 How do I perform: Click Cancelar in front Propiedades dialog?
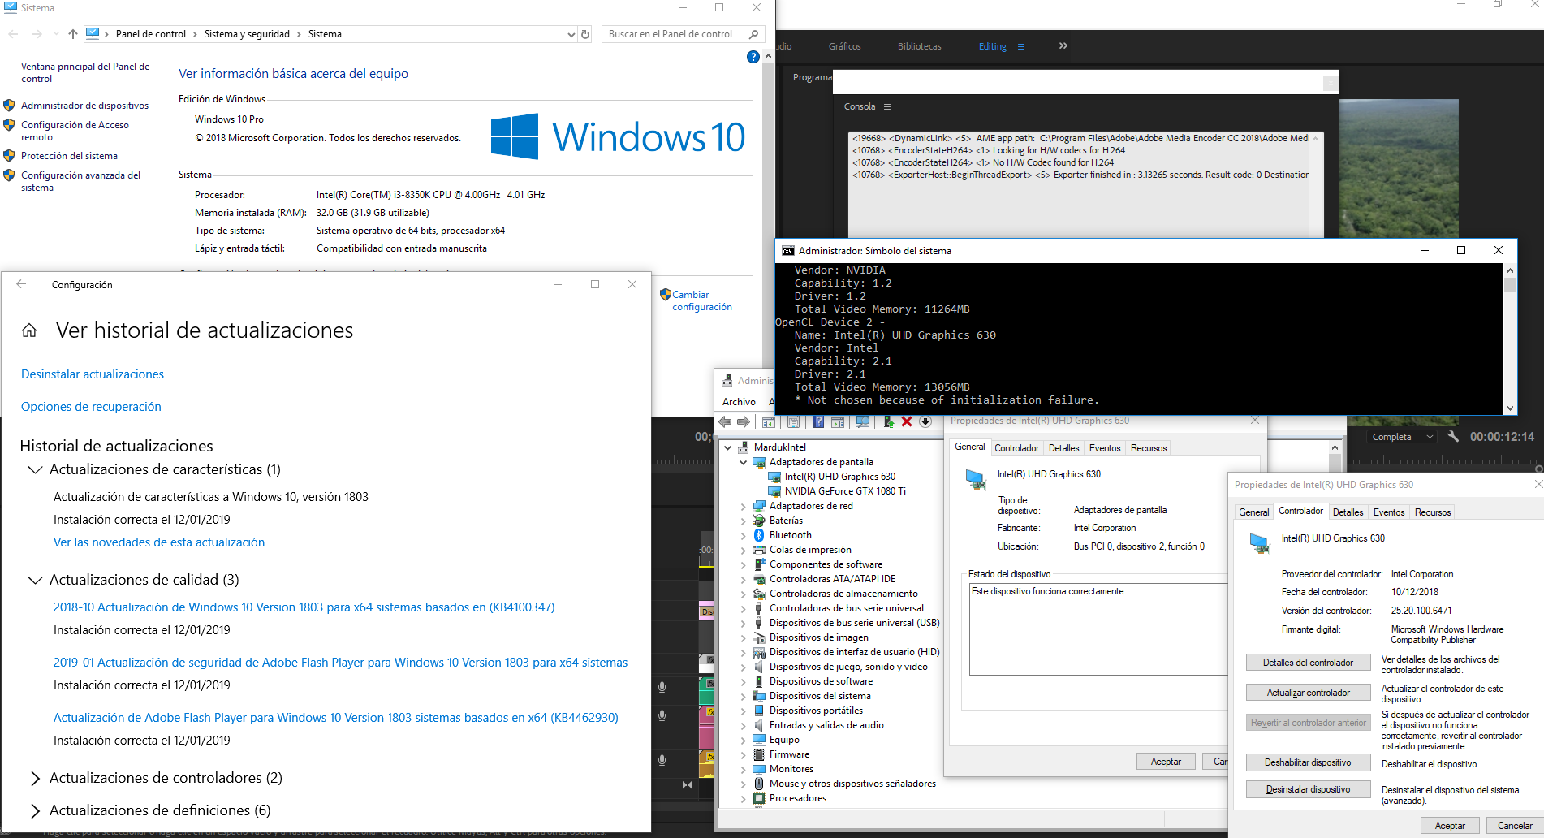point(1515,826)
